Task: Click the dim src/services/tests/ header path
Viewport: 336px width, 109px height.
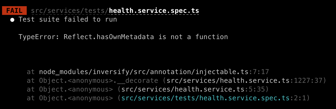Action: coord(70,11)
